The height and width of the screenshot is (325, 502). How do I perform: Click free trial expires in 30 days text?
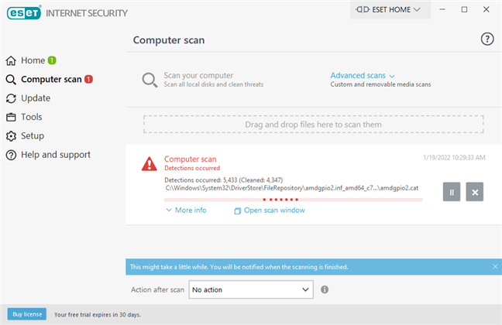(x=98, y=314)
